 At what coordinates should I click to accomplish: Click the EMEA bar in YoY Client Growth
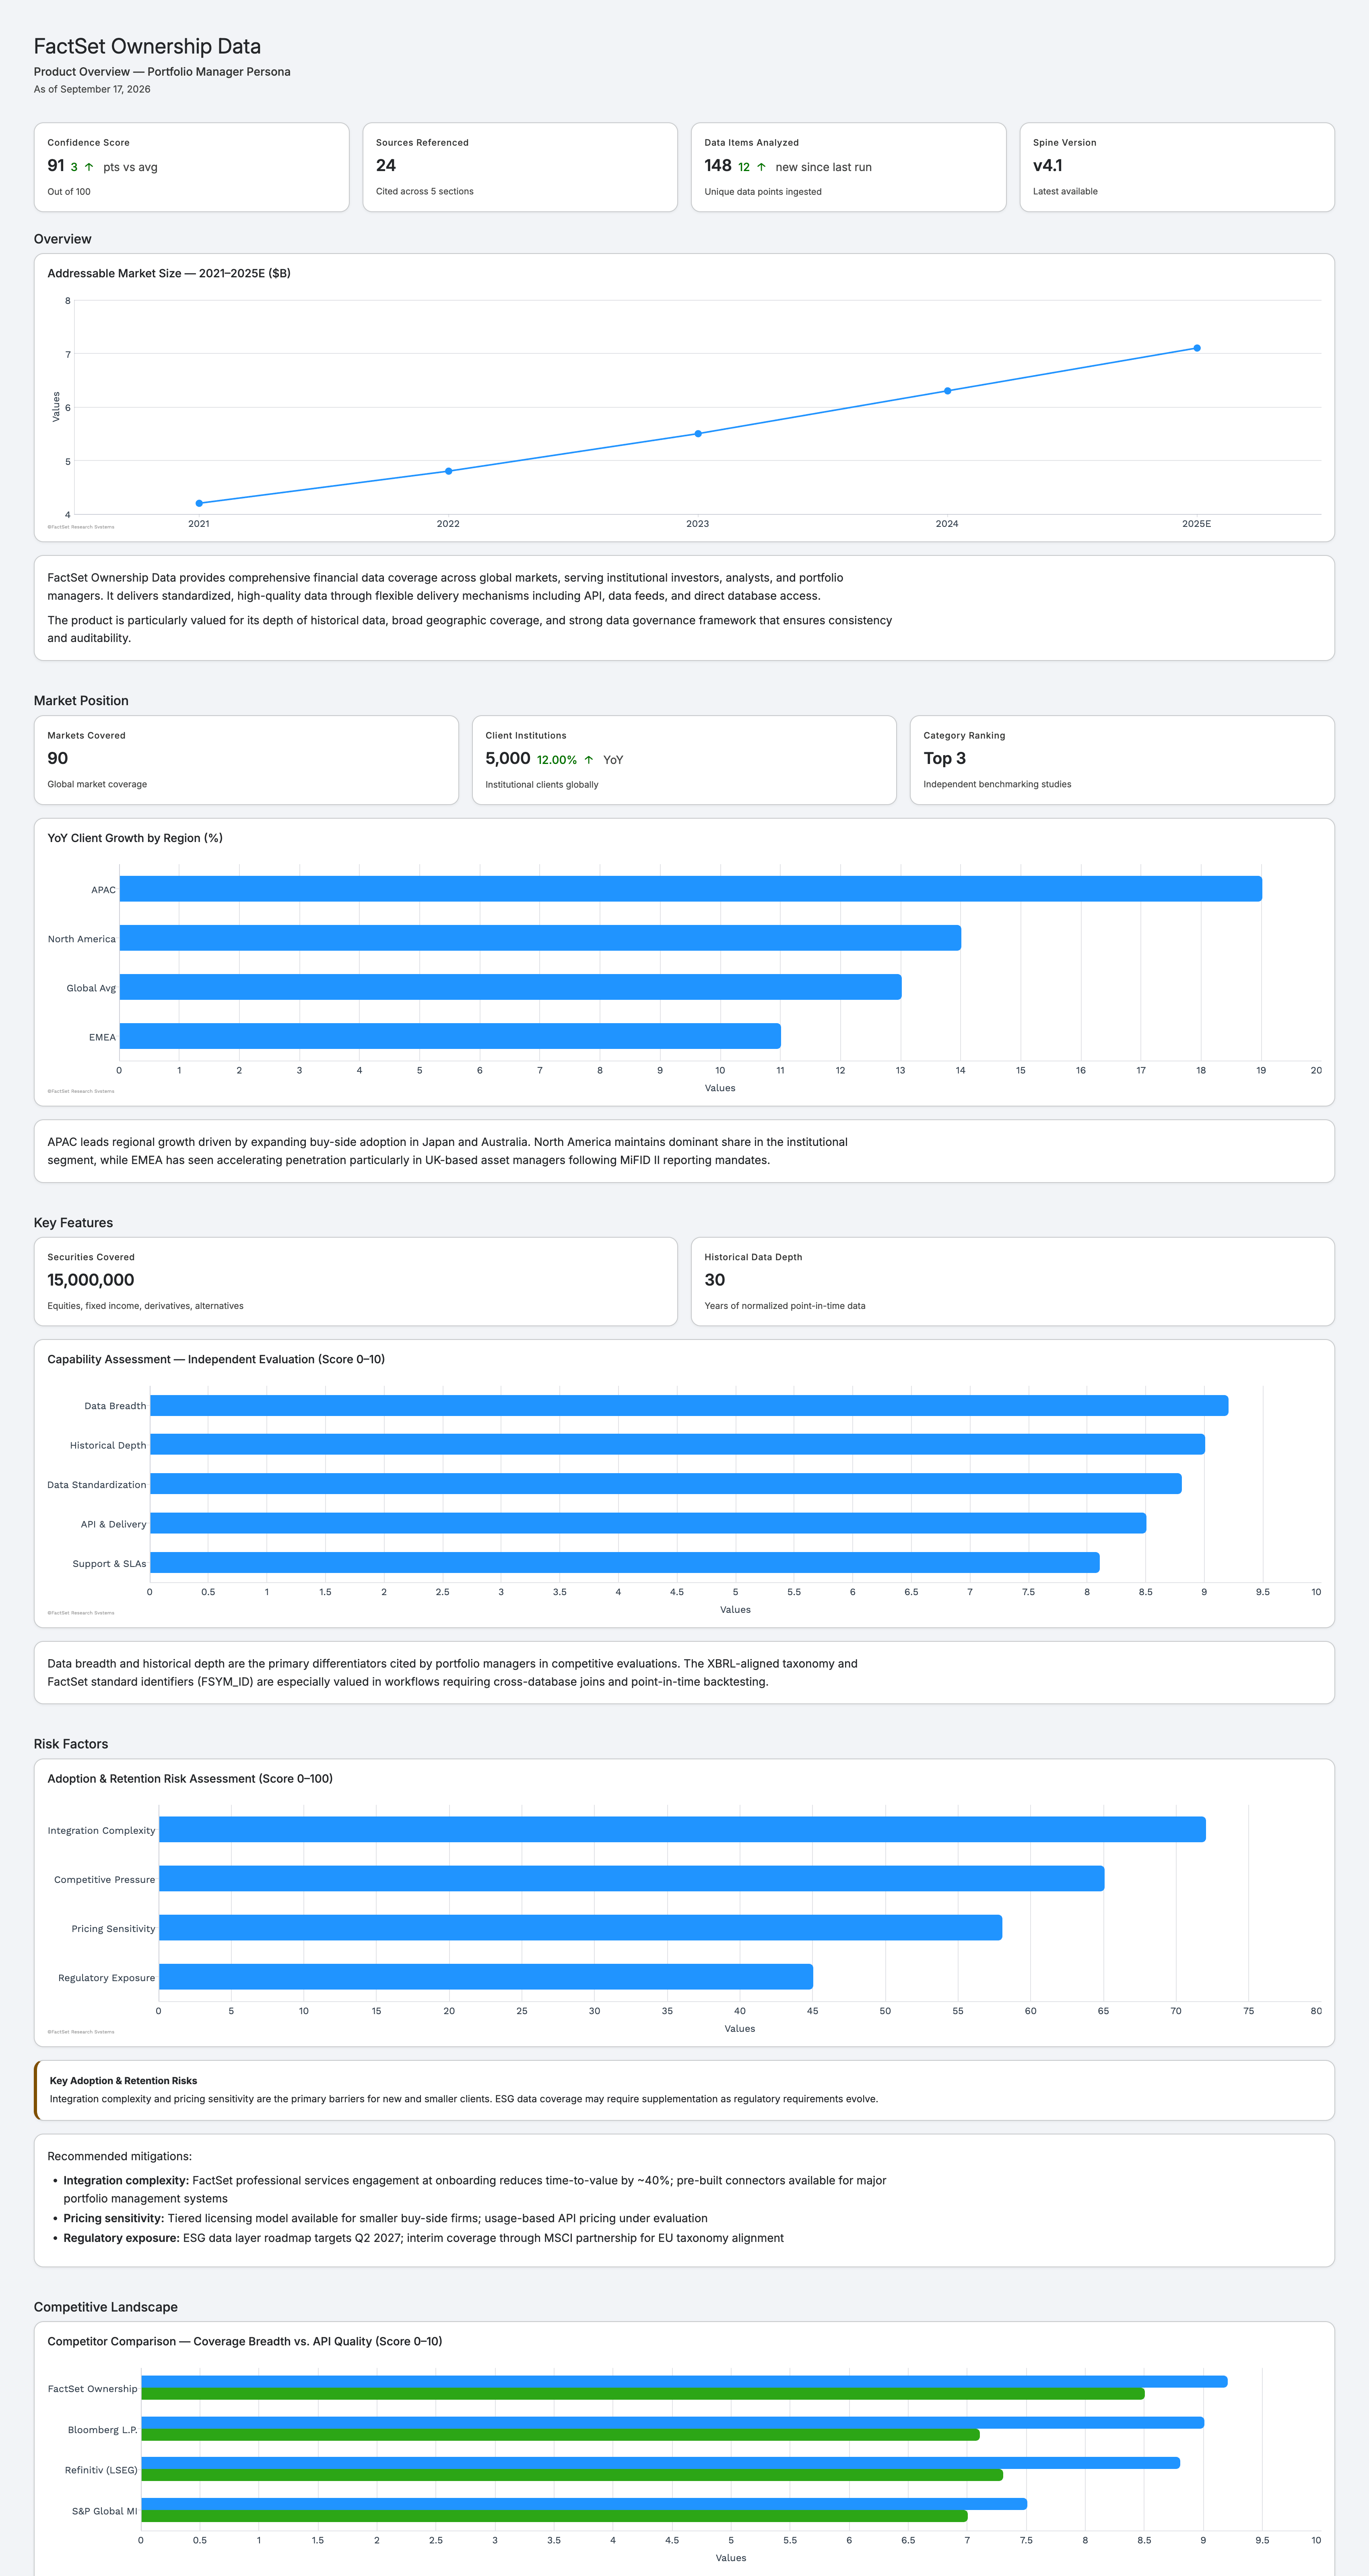coord(450,1036)
